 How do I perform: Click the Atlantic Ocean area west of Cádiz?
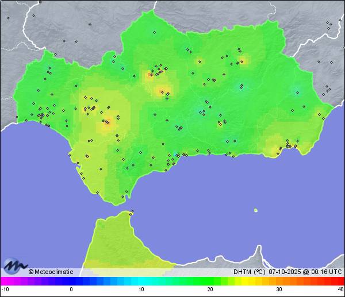34,172
